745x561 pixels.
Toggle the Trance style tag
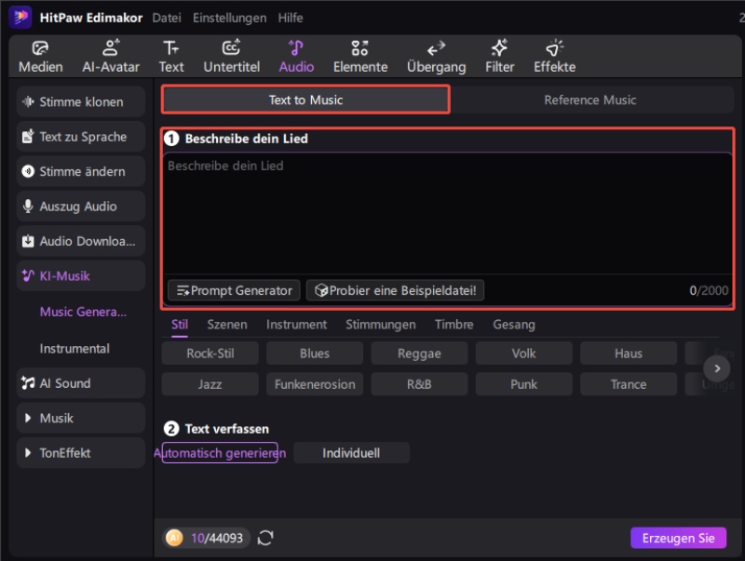pos(628,384)
